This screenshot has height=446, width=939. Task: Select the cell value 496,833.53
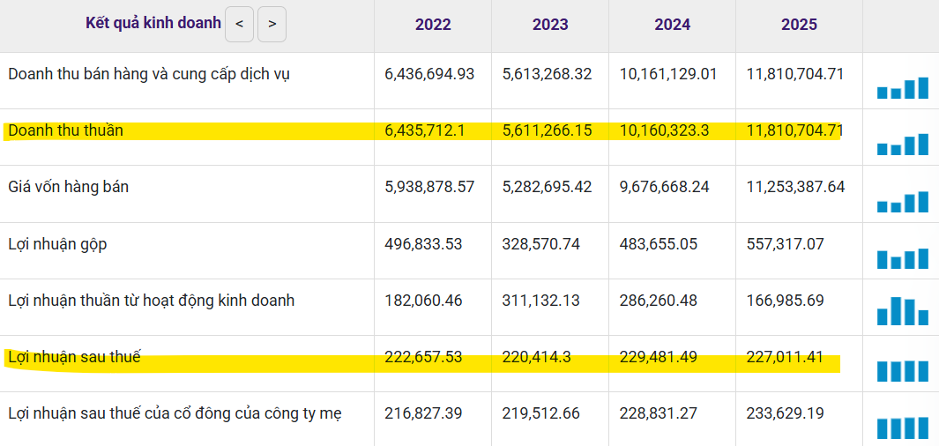click(x=423, y=244)
